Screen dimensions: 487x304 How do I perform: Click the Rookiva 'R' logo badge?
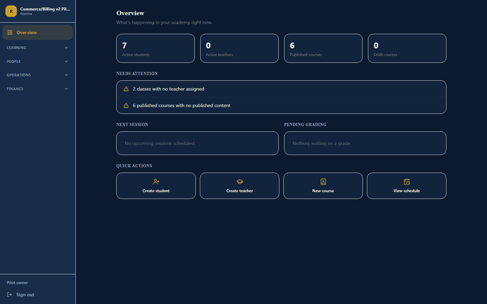11,11
